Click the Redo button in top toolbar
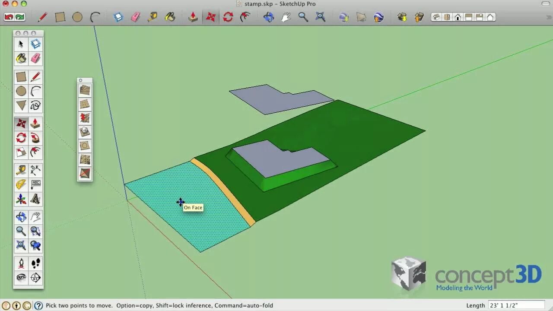 pos(20,17)
